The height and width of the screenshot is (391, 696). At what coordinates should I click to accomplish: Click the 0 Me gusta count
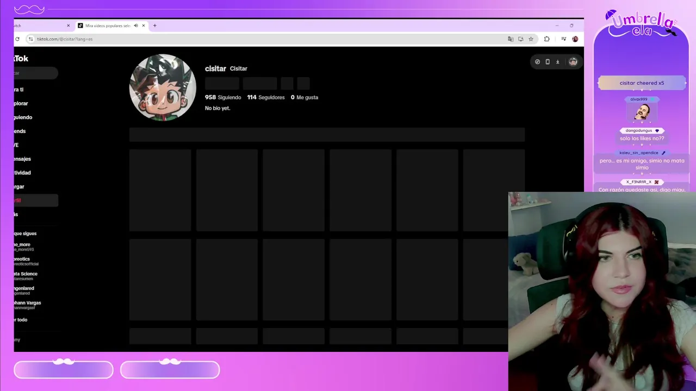tap(304, 97)
